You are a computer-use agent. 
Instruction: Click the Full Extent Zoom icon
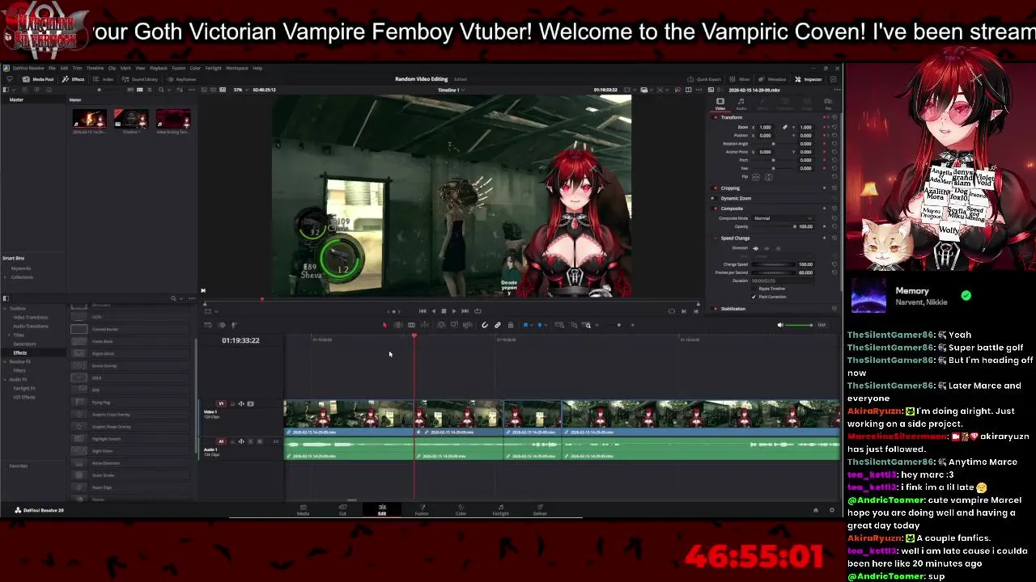click(559, 325)
